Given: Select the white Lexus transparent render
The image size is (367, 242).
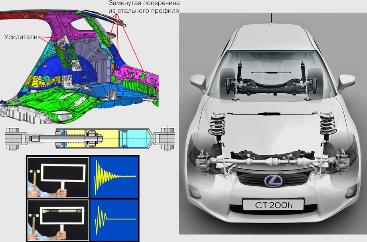Looking at the screenshot, I should [273, 123].
